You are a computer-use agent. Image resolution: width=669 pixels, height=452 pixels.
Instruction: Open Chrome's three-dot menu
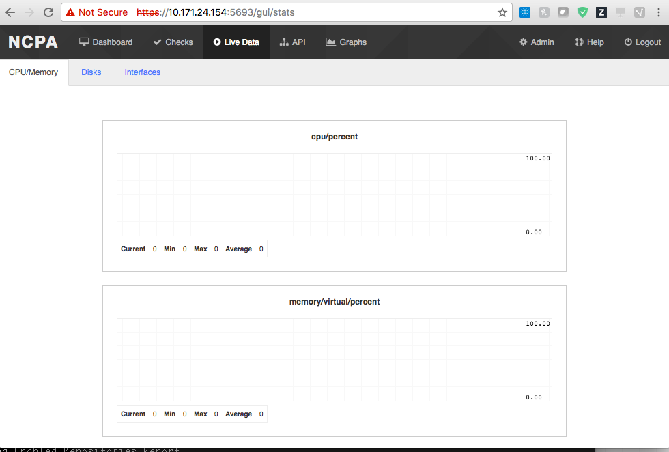pyautogui.click(x=657, y=12)
